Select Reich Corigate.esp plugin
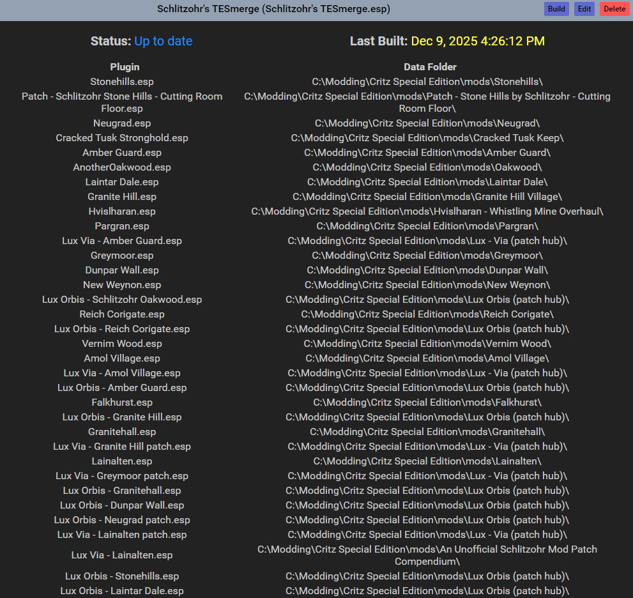The width and height of the screenshot is (633, 598). coord(122,314)
